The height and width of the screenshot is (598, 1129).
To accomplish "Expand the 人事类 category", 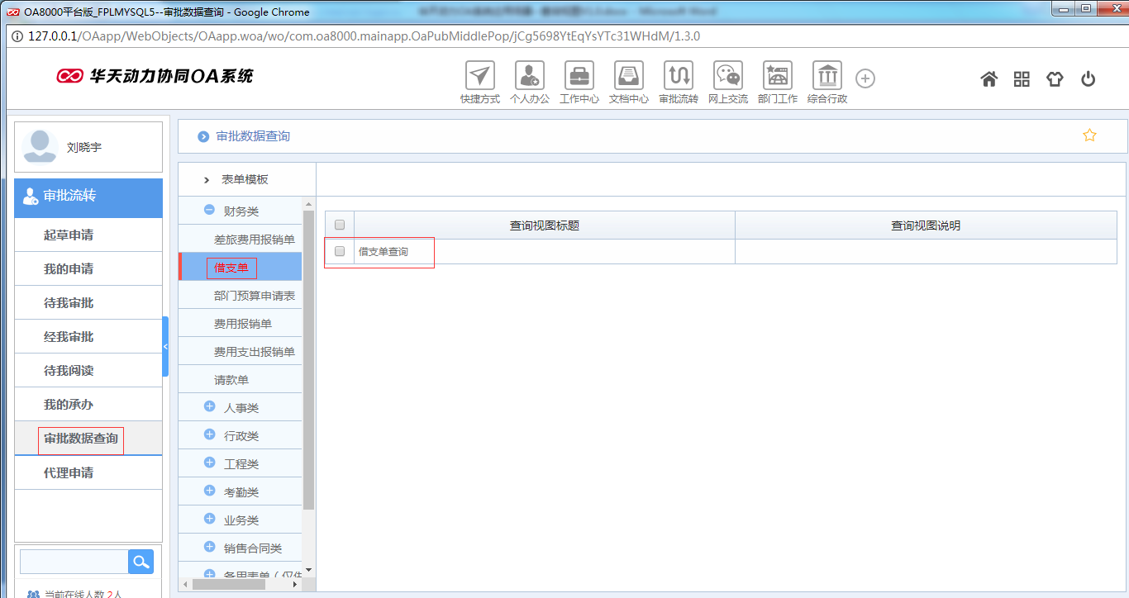I will 210,407.
